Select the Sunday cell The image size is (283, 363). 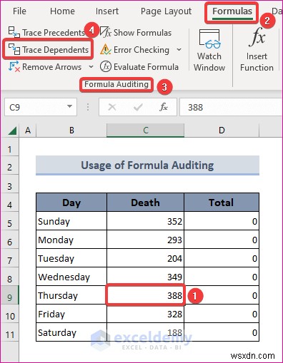point(71,221)
